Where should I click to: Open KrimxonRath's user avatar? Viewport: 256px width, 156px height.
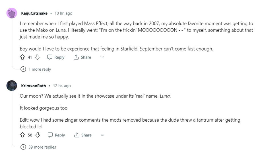[x=12, y=86]
